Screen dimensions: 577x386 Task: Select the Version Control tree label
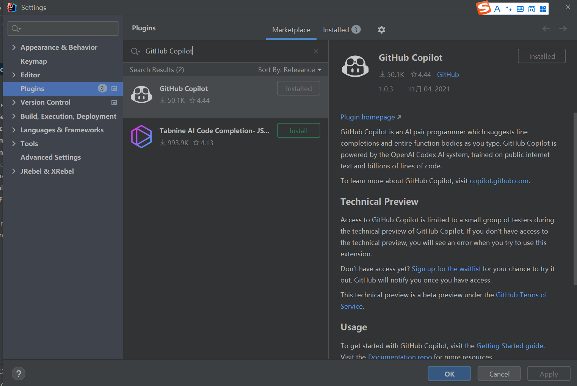[x=45, y=102]
